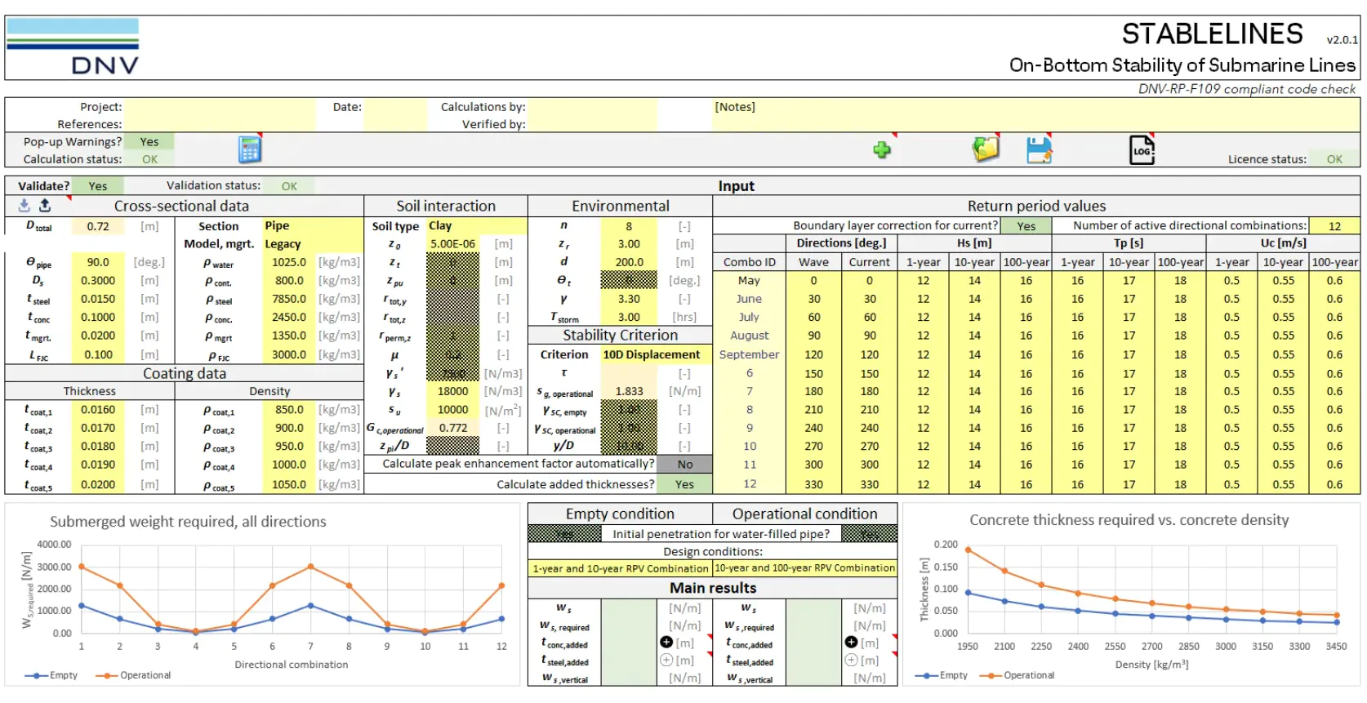Open the 10-year and 100-year RPV Combination dropdown
Image resolution: width=1367 pixels, height=703 pixels.
click(805, 568)
